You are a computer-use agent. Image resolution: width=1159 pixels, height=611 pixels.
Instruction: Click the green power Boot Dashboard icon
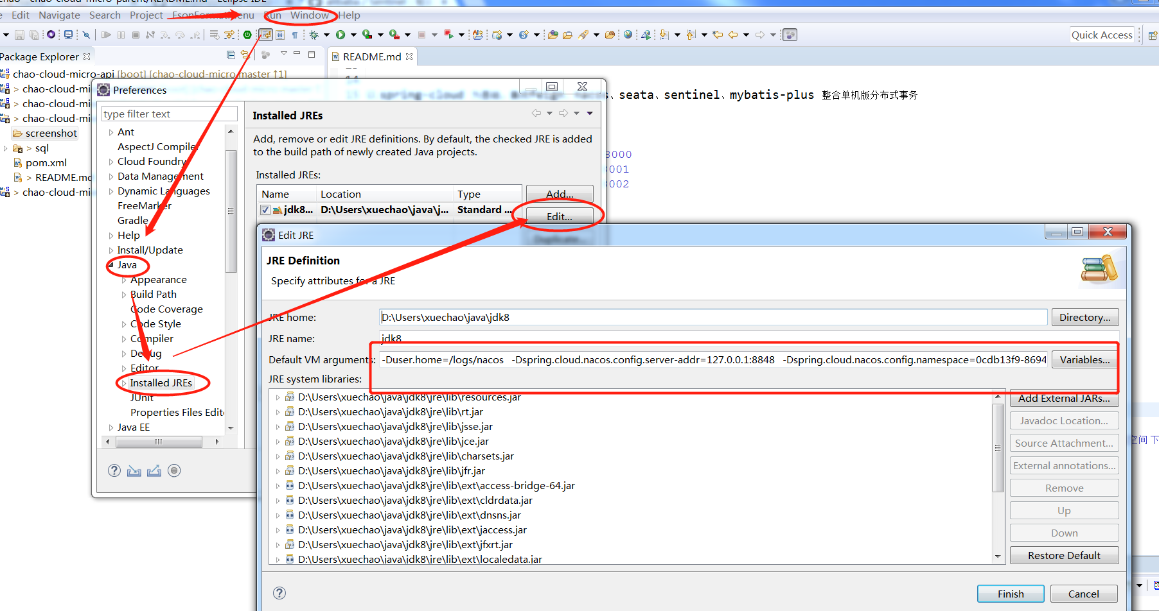(x=247, y=35)
